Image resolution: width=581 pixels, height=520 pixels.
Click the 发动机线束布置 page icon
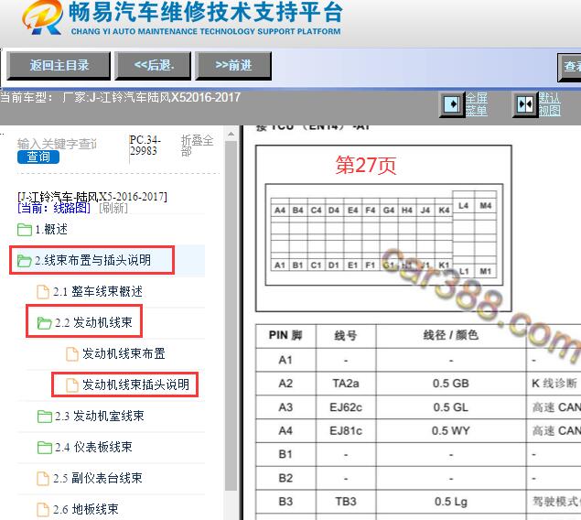[72, 354]
